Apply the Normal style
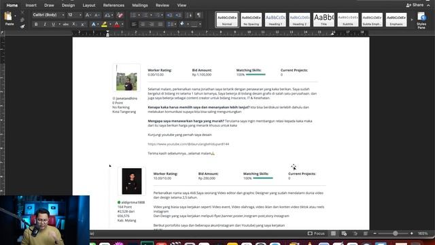The height and width of the screenshot is (245, 435). pyautogui.click(x=227, y=20)
